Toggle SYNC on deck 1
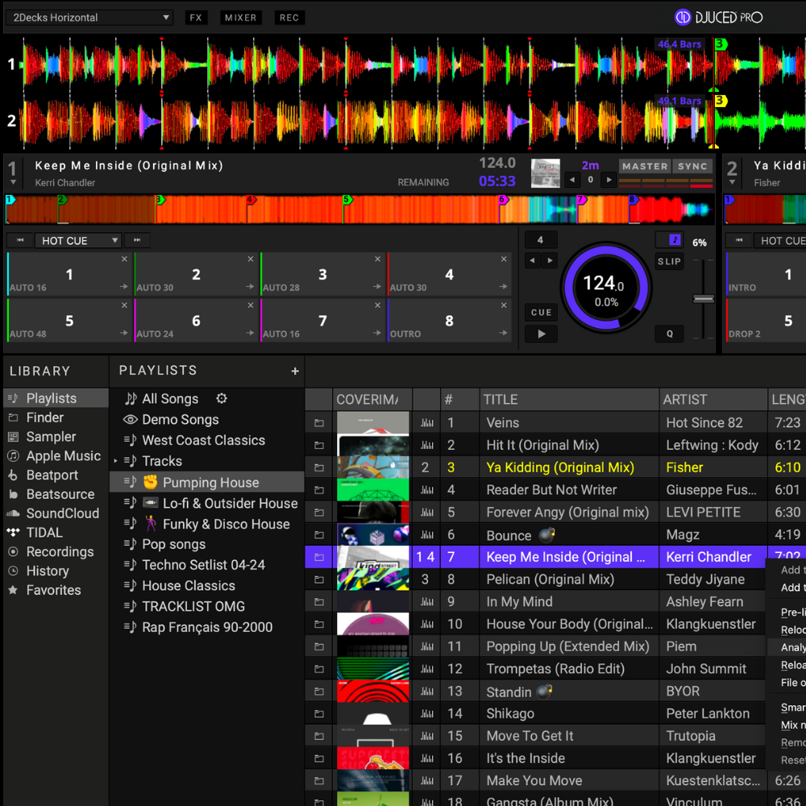The height and width of the screenshot is (806, 806). [x=692, y=166]
